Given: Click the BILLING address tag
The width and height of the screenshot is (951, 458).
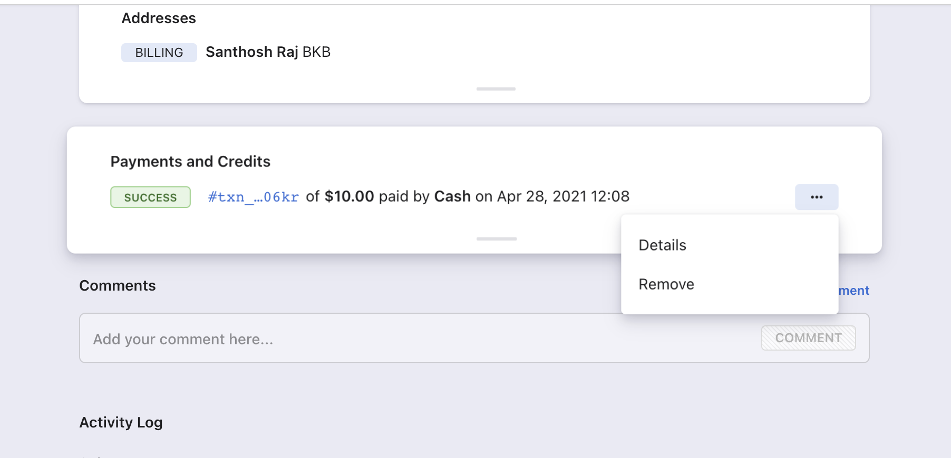Looking at the screenshot, I should click(x=159, y=53).
